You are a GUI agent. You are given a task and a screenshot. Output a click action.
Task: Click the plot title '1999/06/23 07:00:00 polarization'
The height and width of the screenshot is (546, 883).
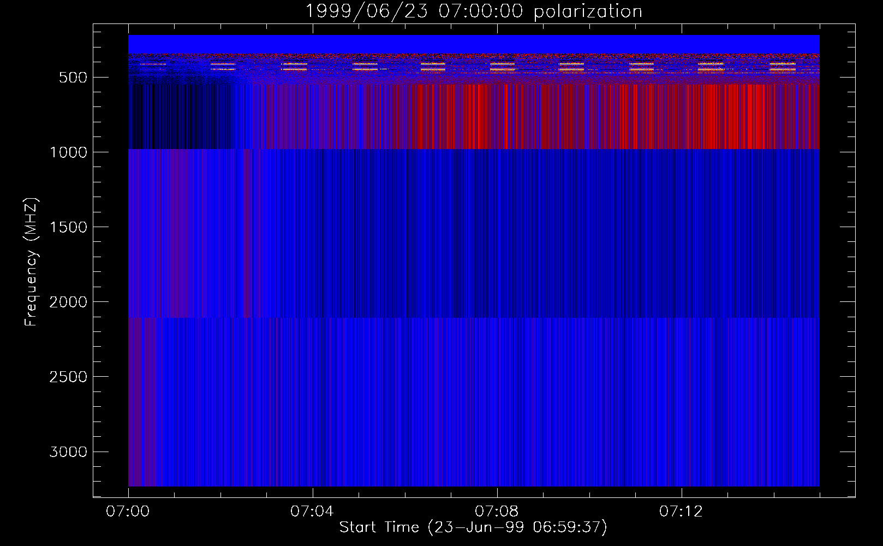point(474,11)
